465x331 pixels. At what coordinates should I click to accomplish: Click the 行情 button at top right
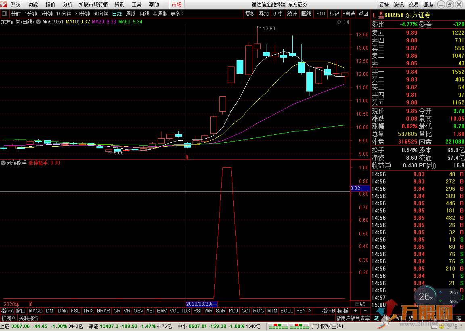(x=384, y=4)
